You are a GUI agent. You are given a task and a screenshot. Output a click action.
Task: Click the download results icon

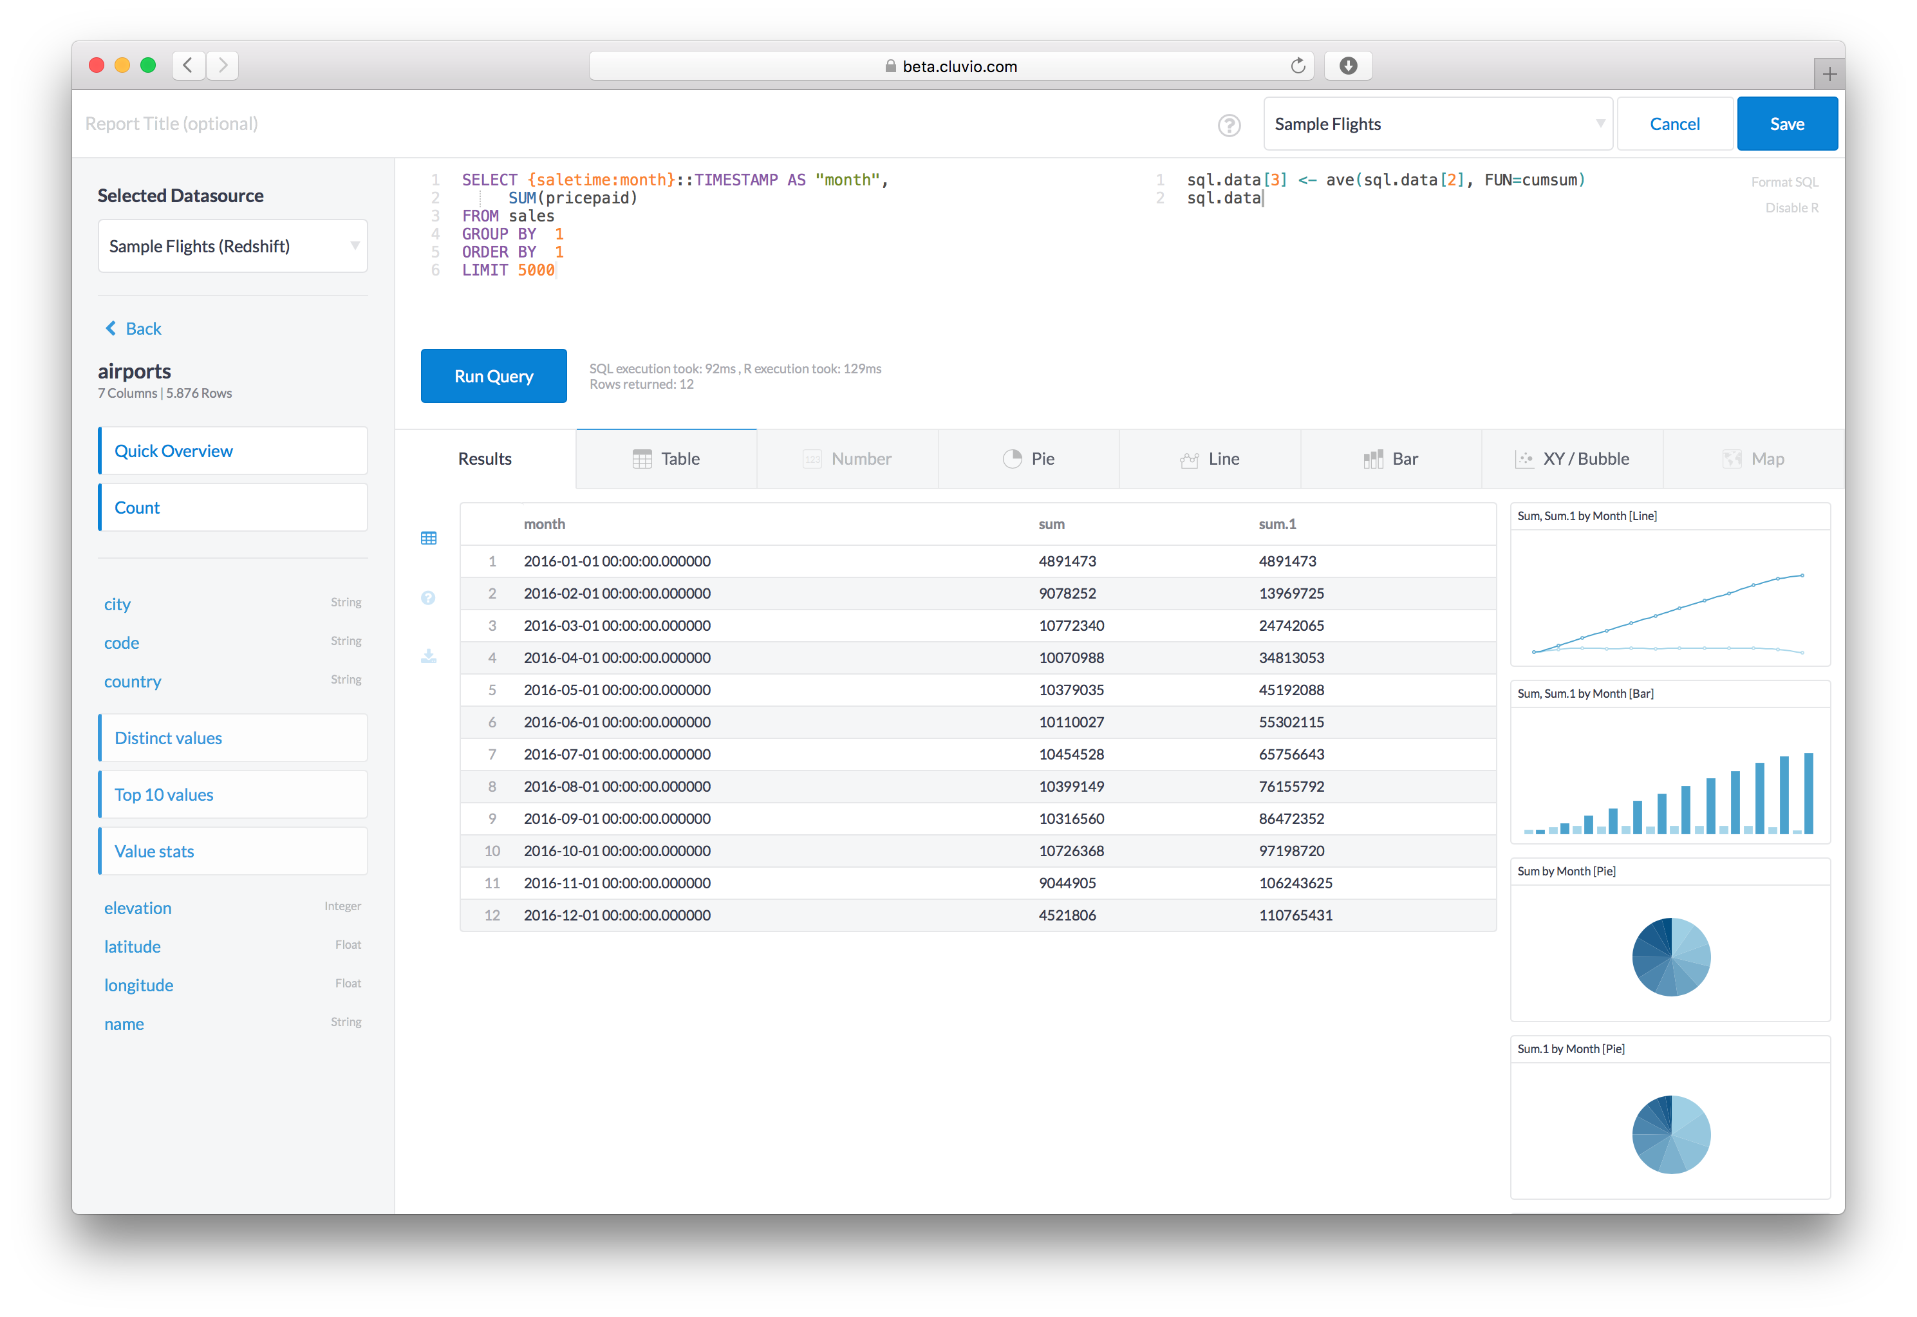pyautogui.click(x=428, y=656)
